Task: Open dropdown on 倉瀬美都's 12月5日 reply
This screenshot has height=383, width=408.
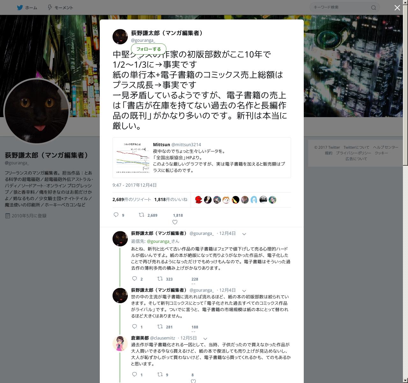Action: (x=205, y=339)
